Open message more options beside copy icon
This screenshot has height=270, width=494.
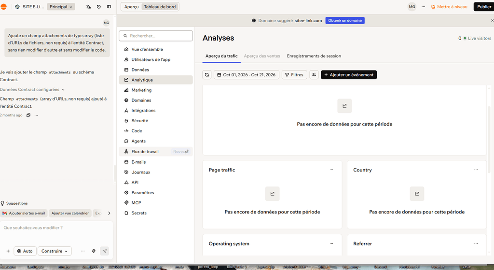(36, 115)
